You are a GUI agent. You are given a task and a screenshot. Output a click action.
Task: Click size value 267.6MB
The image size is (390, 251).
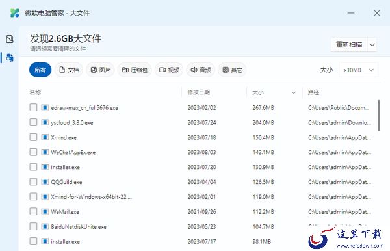(x=263, y=108)
